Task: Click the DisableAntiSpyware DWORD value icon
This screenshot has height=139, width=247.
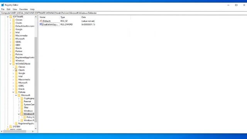Action: [x=41, y=24]
